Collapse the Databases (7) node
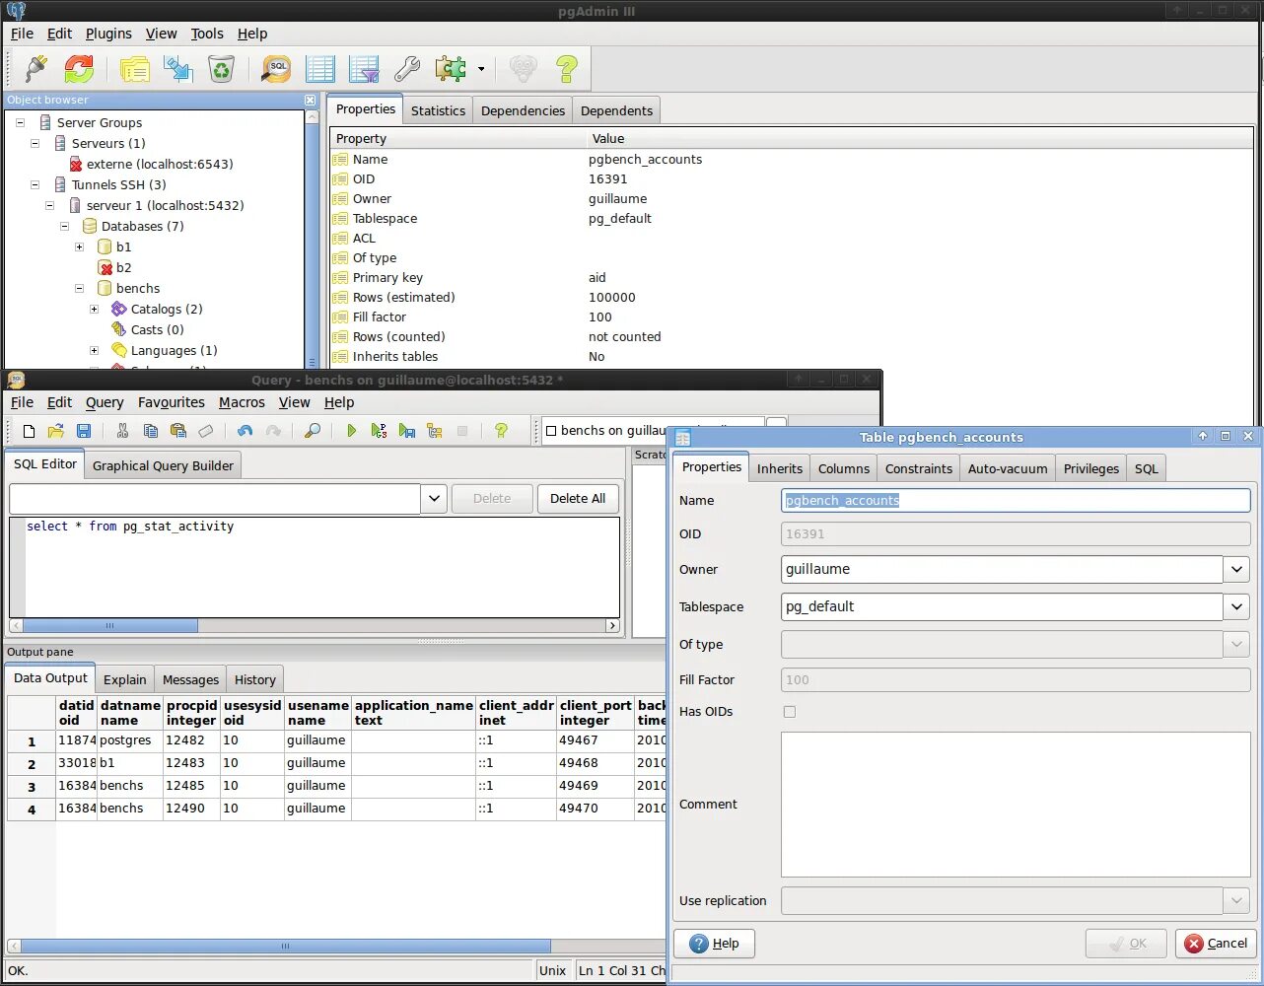 click(64, 226)
